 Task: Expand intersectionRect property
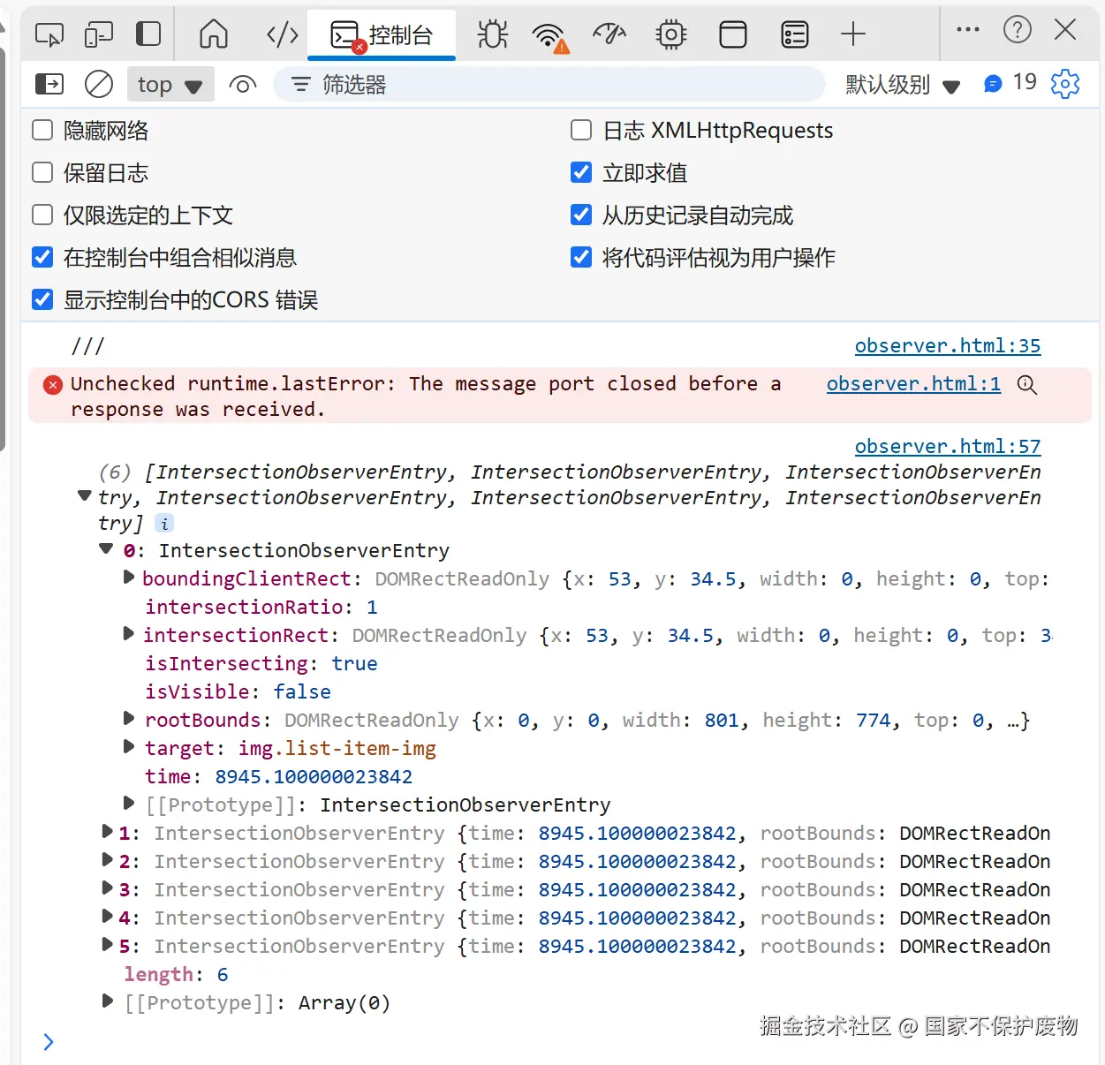click(x=128, y=634)
